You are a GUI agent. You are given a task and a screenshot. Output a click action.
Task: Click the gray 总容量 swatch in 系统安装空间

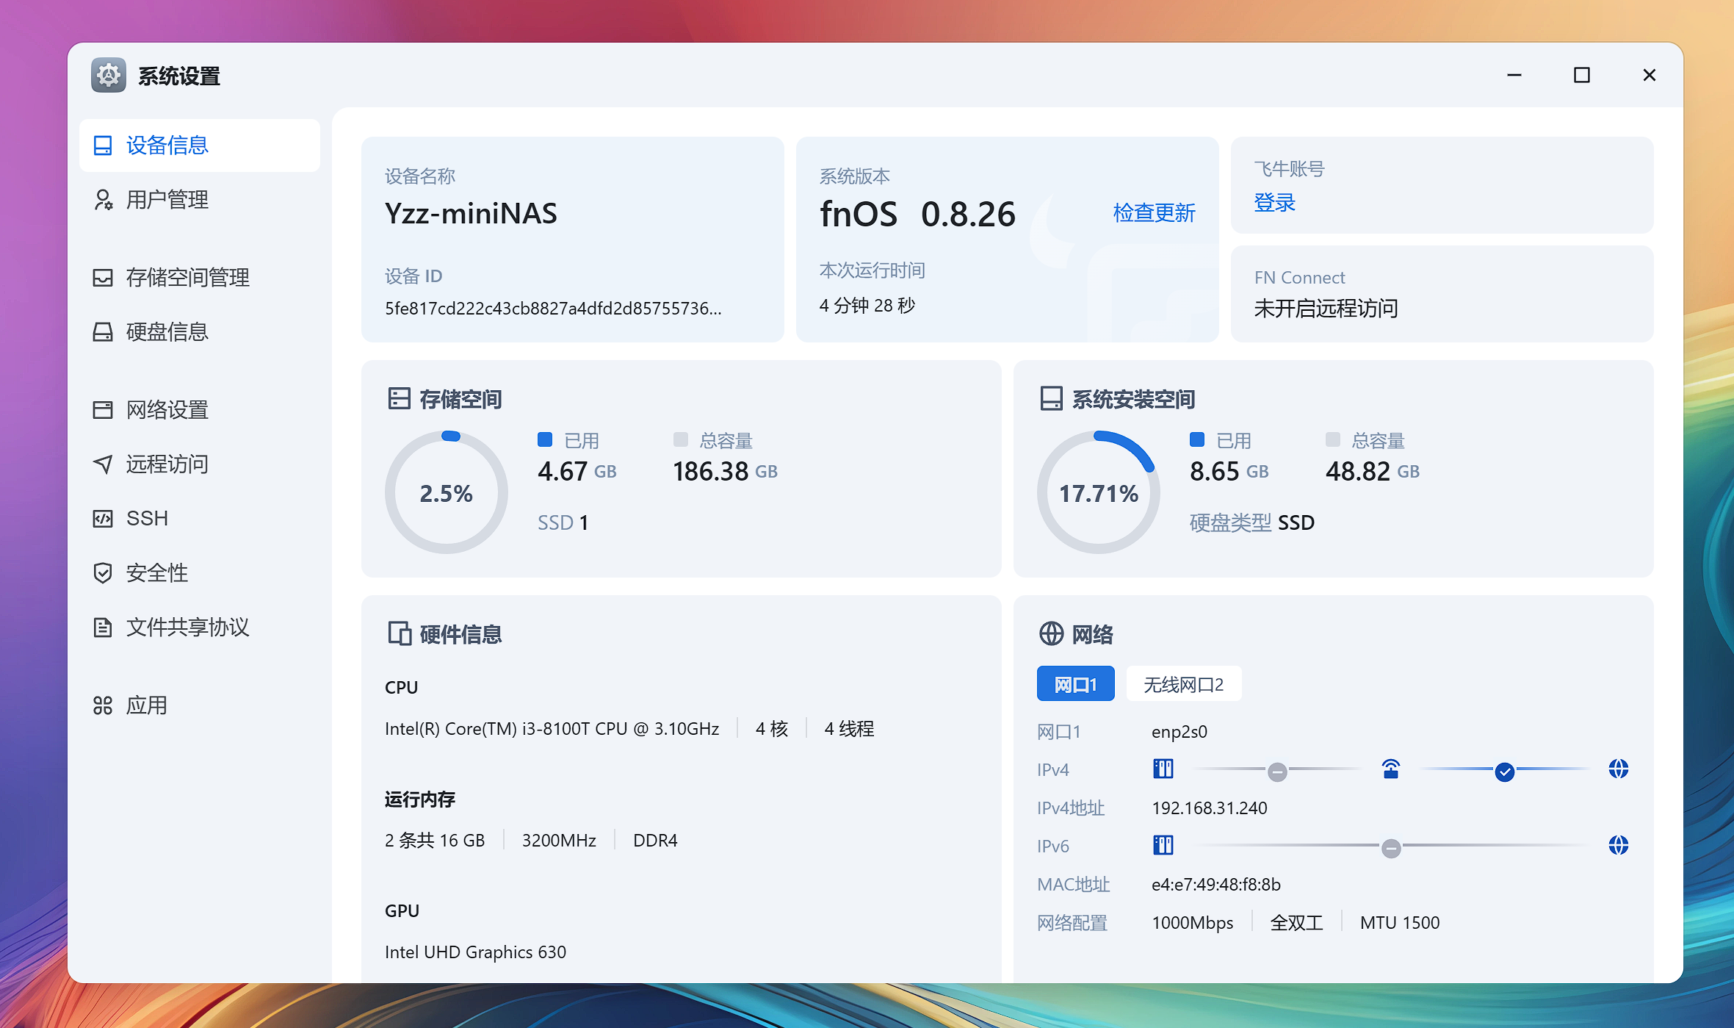(x=1333, y=439)
